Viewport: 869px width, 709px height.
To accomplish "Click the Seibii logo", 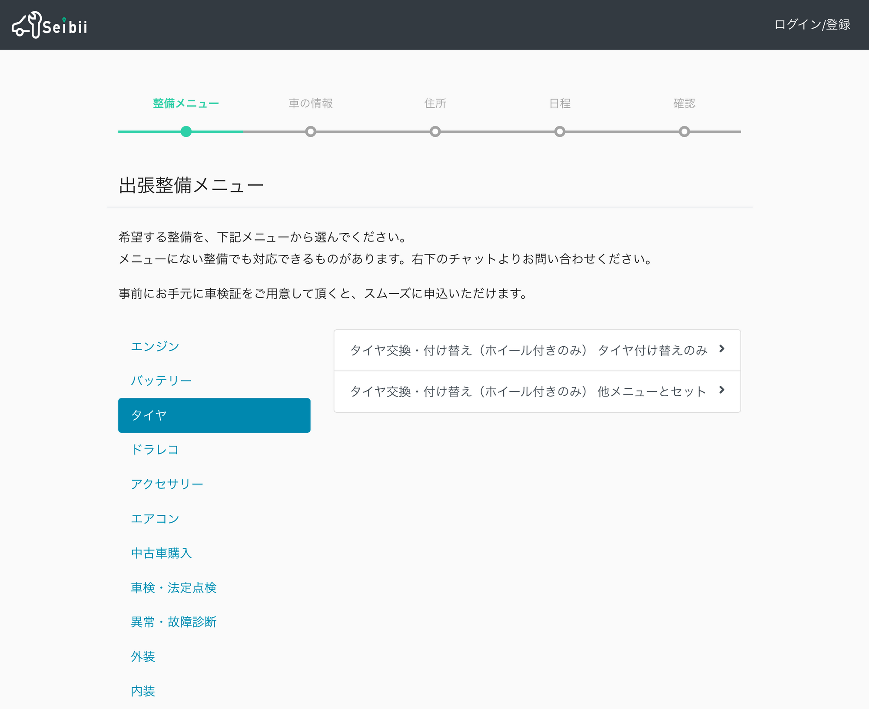I will click(49, 25).
